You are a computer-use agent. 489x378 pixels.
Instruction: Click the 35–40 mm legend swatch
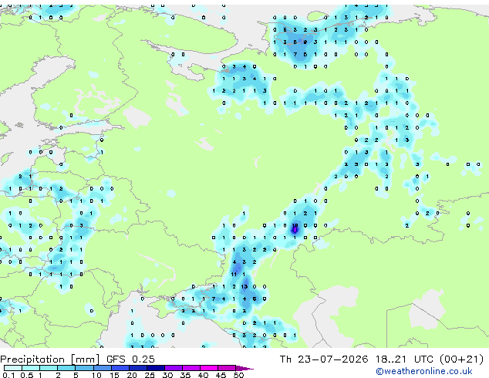(x=191, y=368)
